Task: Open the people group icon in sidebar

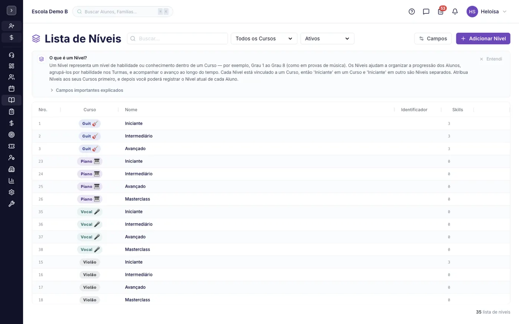Action: click(x=11, y=77)
